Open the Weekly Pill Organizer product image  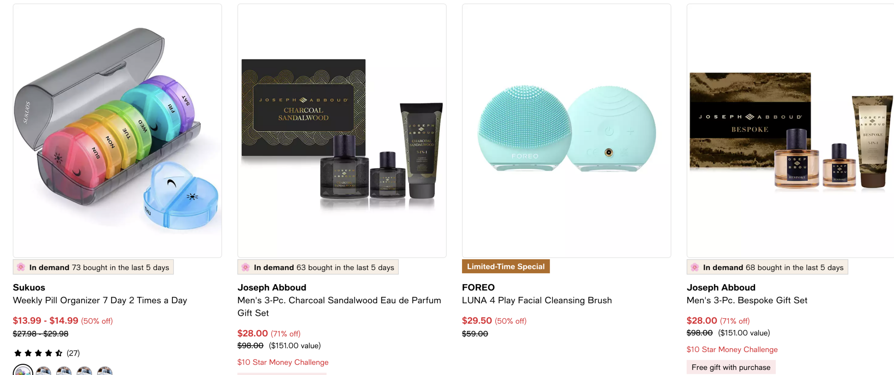[117, 131]
